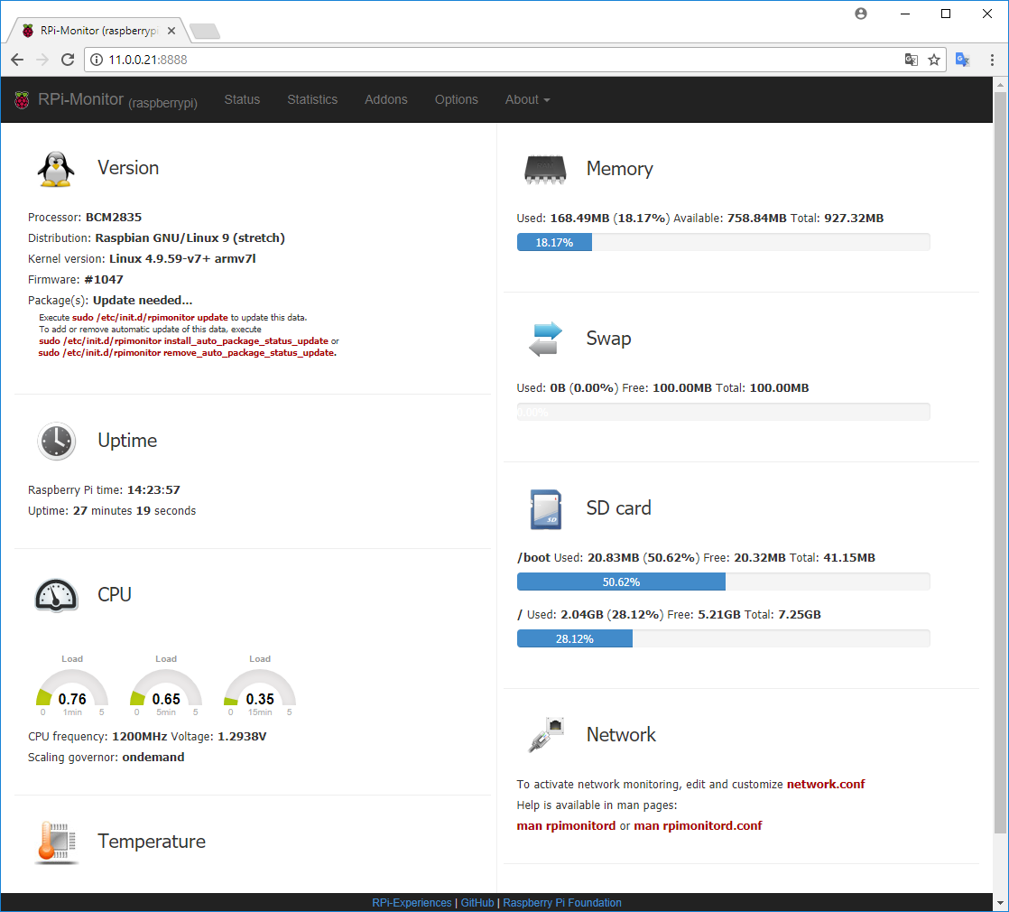Screen dimensions: 1009x912
Task: Close the RPi-Monitor browser tab
Action: coord(171,31)
